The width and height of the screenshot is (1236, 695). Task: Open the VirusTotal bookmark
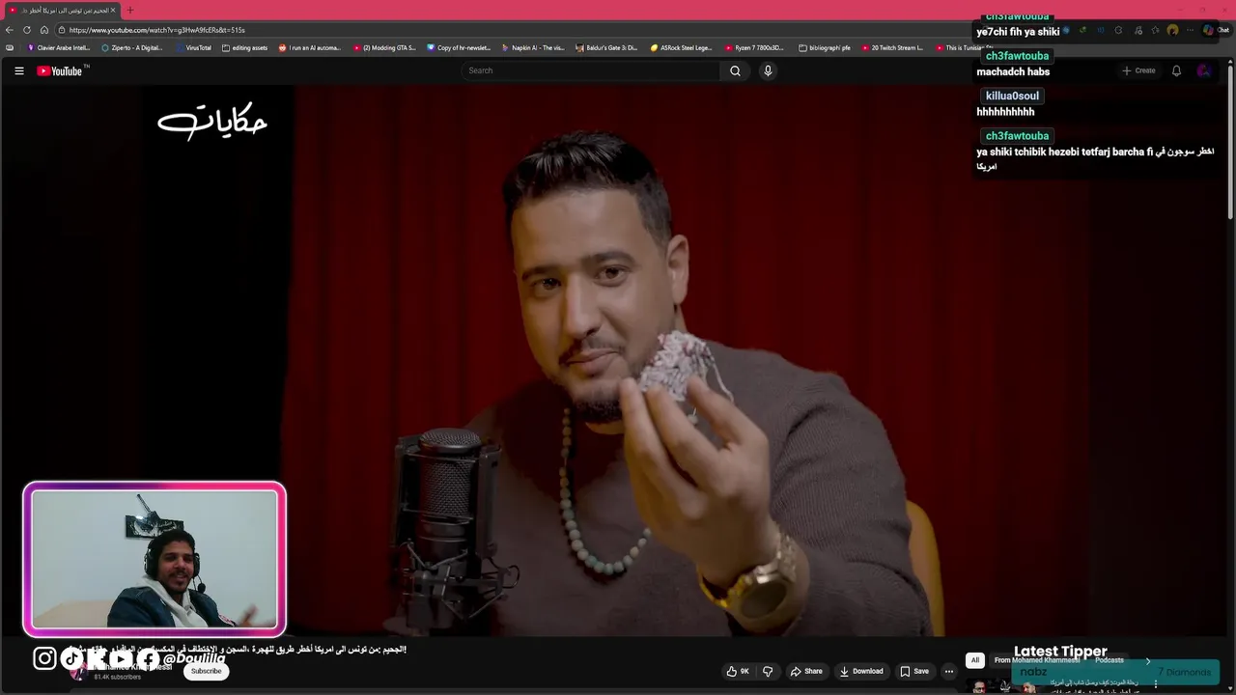[x=193, y=47]
